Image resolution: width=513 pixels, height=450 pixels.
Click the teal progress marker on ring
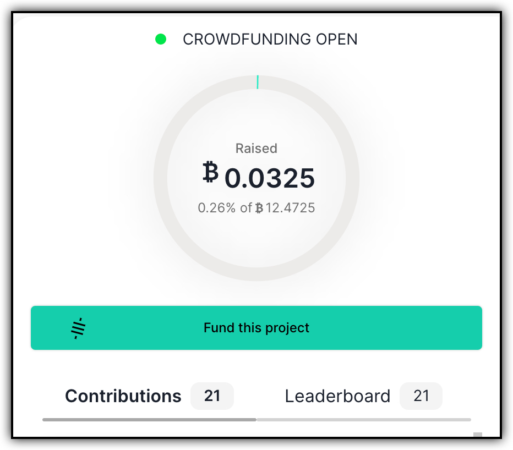click(x=258, y=82)
